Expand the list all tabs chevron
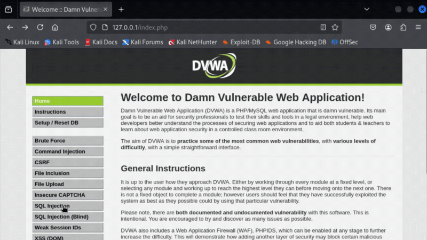 click(367, 9)
